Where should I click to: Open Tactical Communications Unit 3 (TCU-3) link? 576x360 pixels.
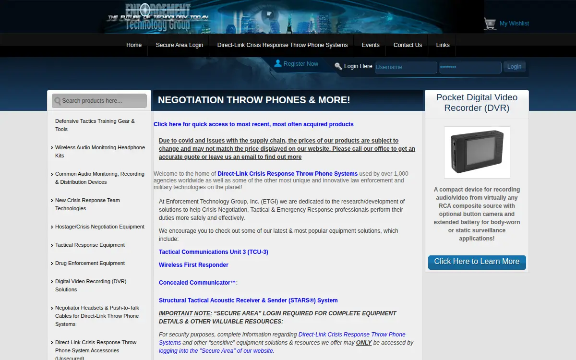(214, 252)
